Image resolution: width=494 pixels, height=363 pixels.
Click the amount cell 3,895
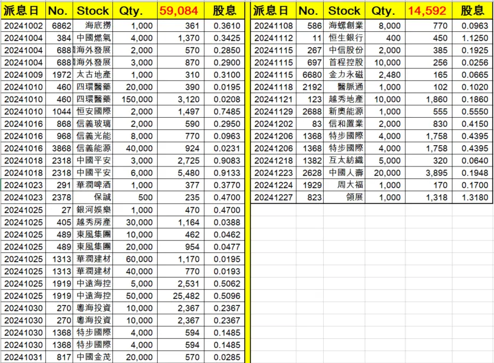(428, 173)
